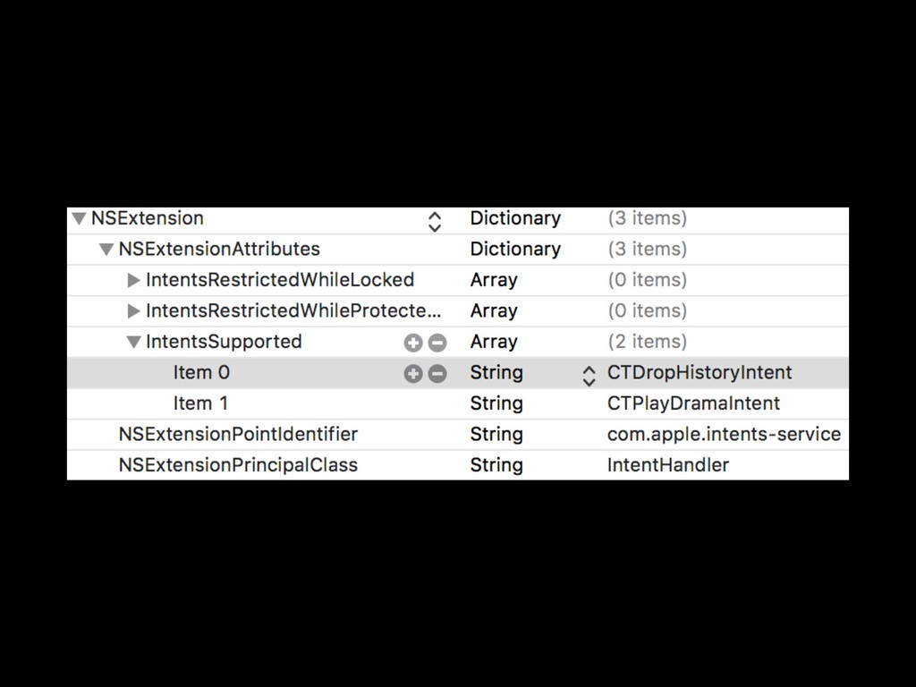Expand IntentsRestrictedWhileProtected array
This screenshot has height=687, width=916.
point(134,311)
